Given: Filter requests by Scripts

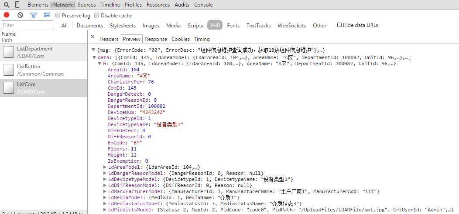Looking at the screenshot, I should click(195, 26).
